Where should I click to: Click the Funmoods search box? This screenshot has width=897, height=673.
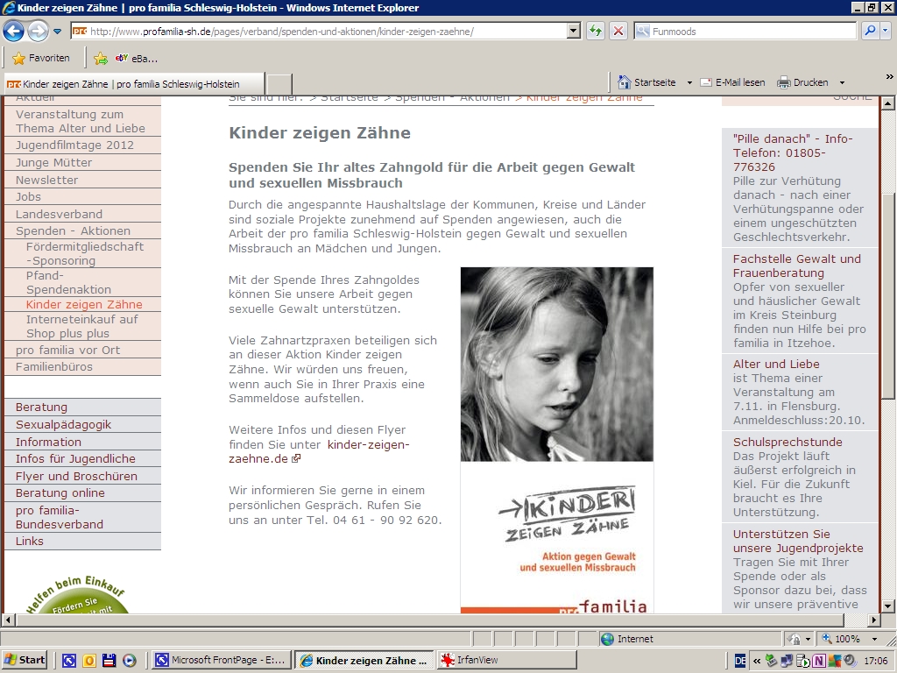pyautogui.click(x=745, y=32)
